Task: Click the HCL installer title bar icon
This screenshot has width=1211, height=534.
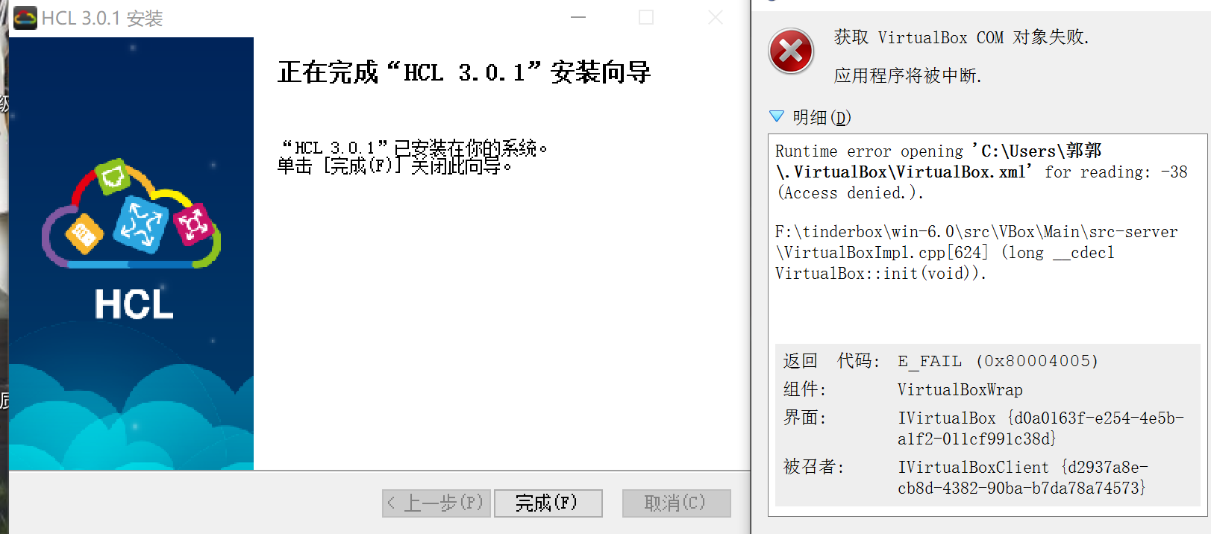Action: 25,18
